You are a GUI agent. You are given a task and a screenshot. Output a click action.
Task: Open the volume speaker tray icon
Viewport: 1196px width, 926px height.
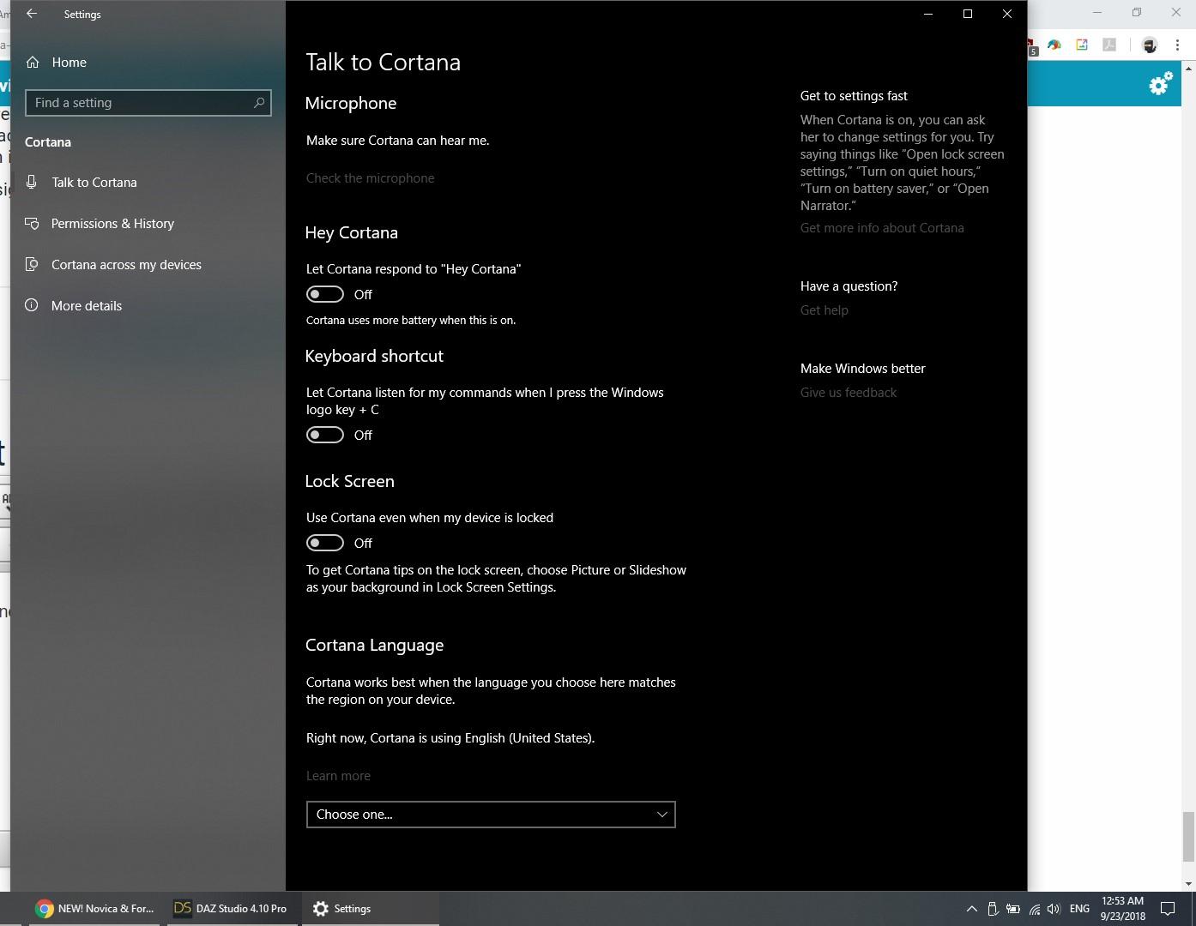[x=1054, y=909]
